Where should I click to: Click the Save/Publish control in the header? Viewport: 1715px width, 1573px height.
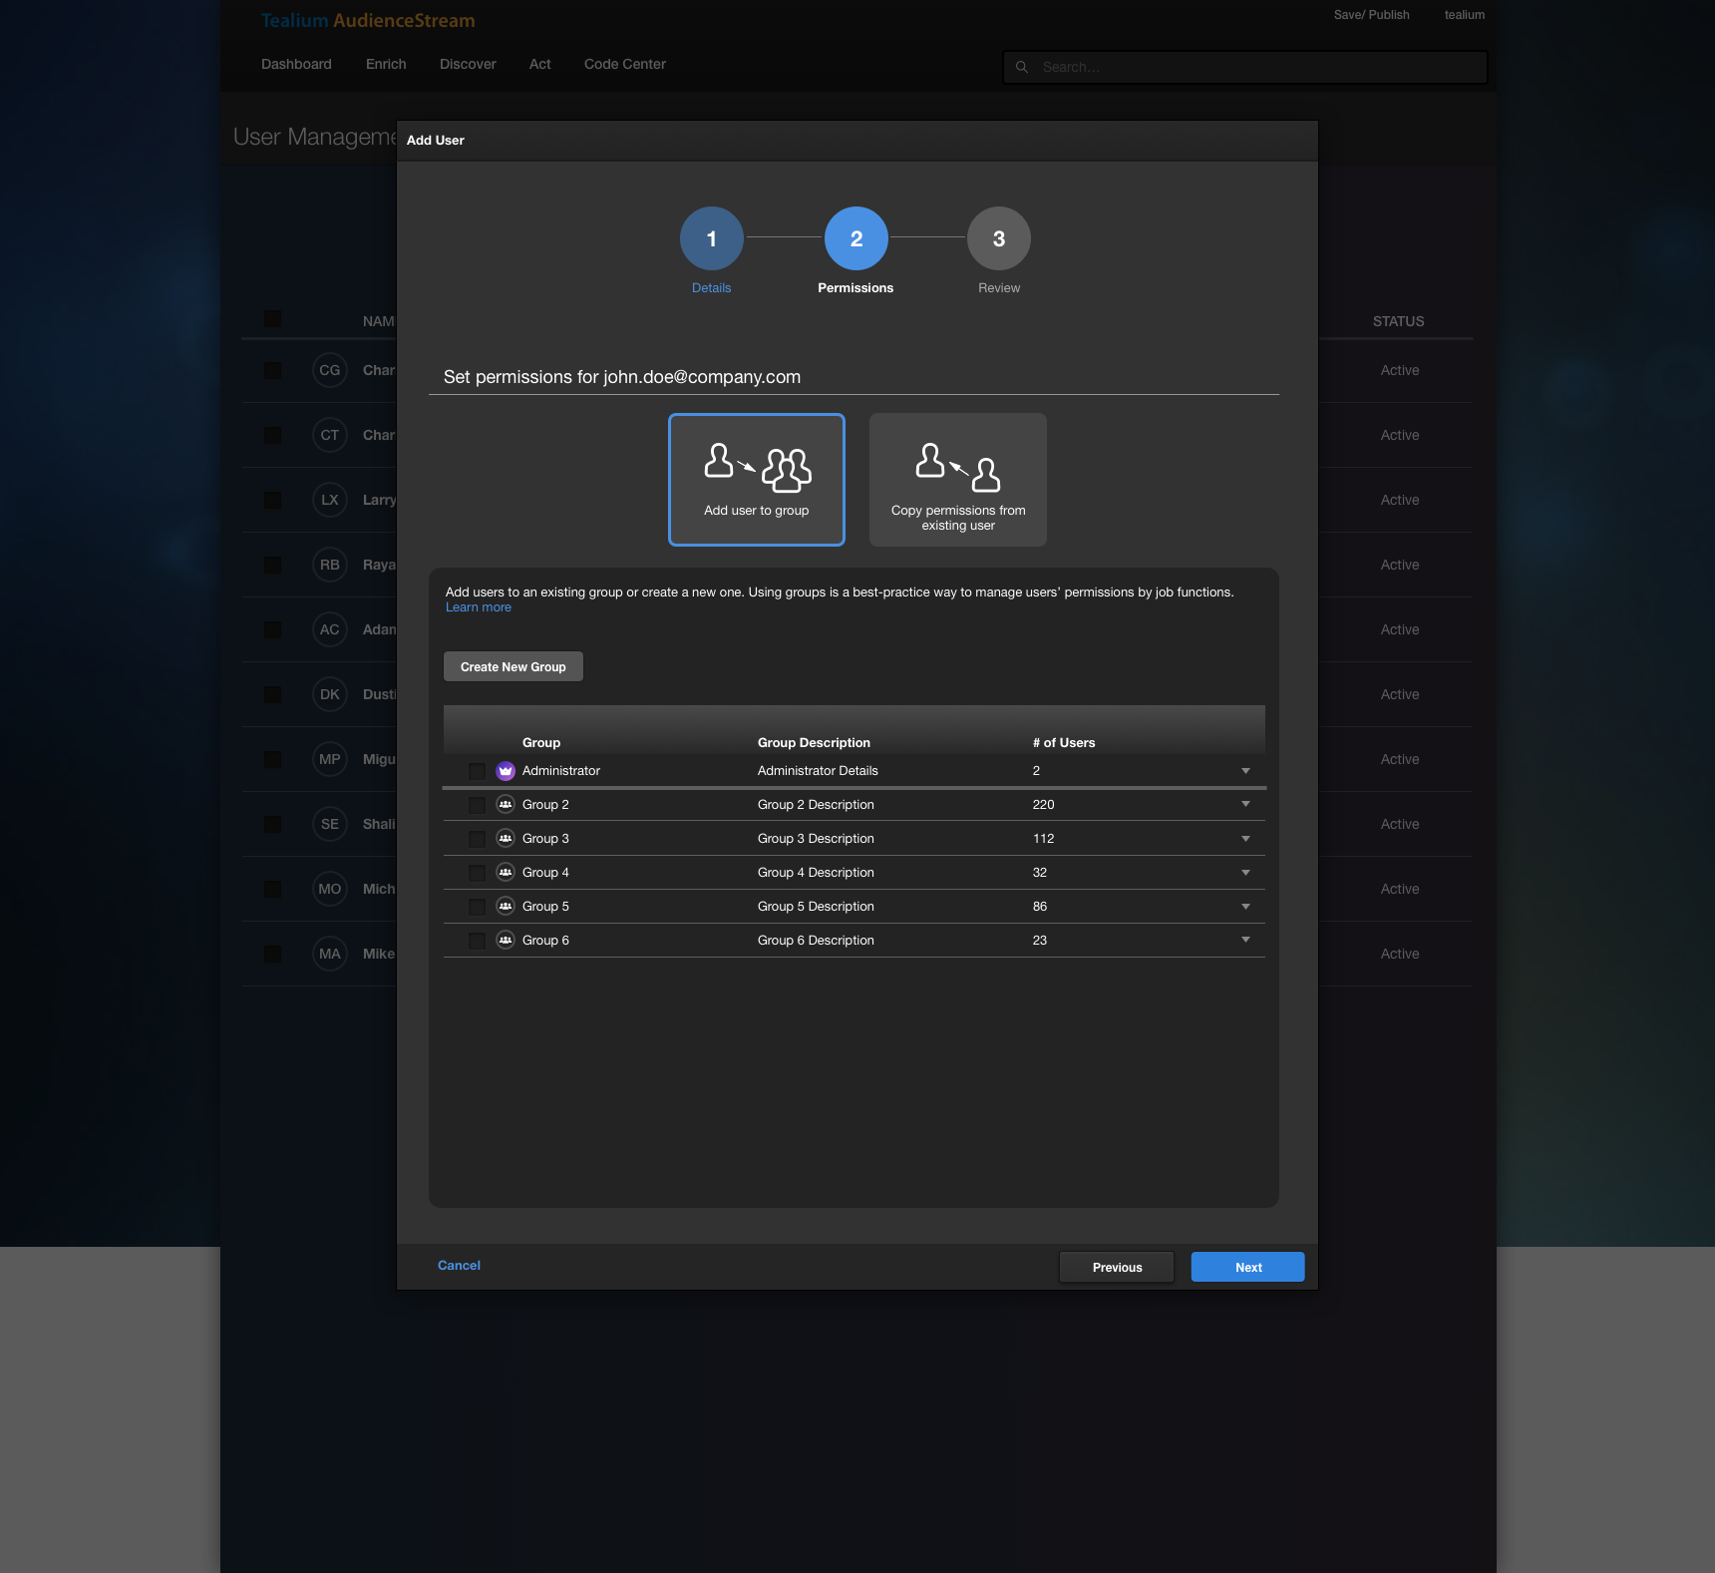coord(1371,15)
